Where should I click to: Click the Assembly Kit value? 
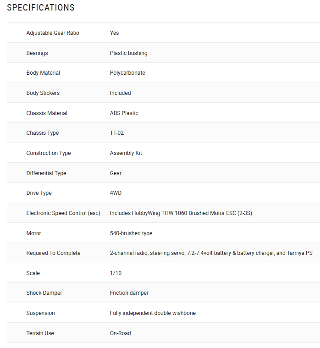pyautogui.click(x=126, y=153)
